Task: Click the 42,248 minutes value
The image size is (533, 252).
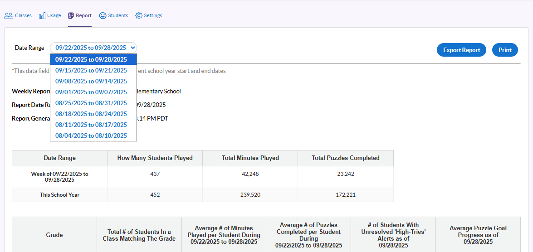Action: pyautogui.click(x=250, y=174)
